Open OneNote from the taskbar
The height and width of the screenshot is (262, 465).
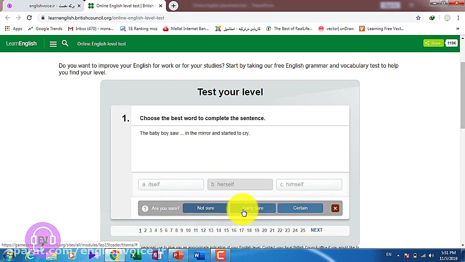click(157, 255)
